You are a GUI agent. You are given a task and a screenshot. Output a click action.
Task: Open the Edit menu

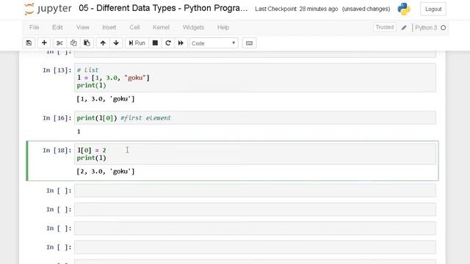point(57,27)
